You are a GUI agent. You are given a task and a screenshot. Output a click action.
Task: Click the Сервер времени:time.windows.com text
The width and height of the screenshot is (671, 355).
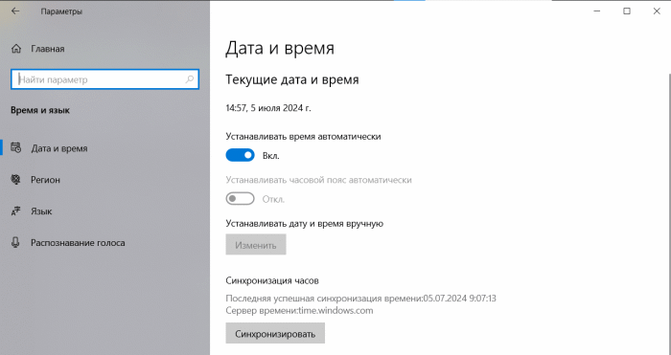299,311
